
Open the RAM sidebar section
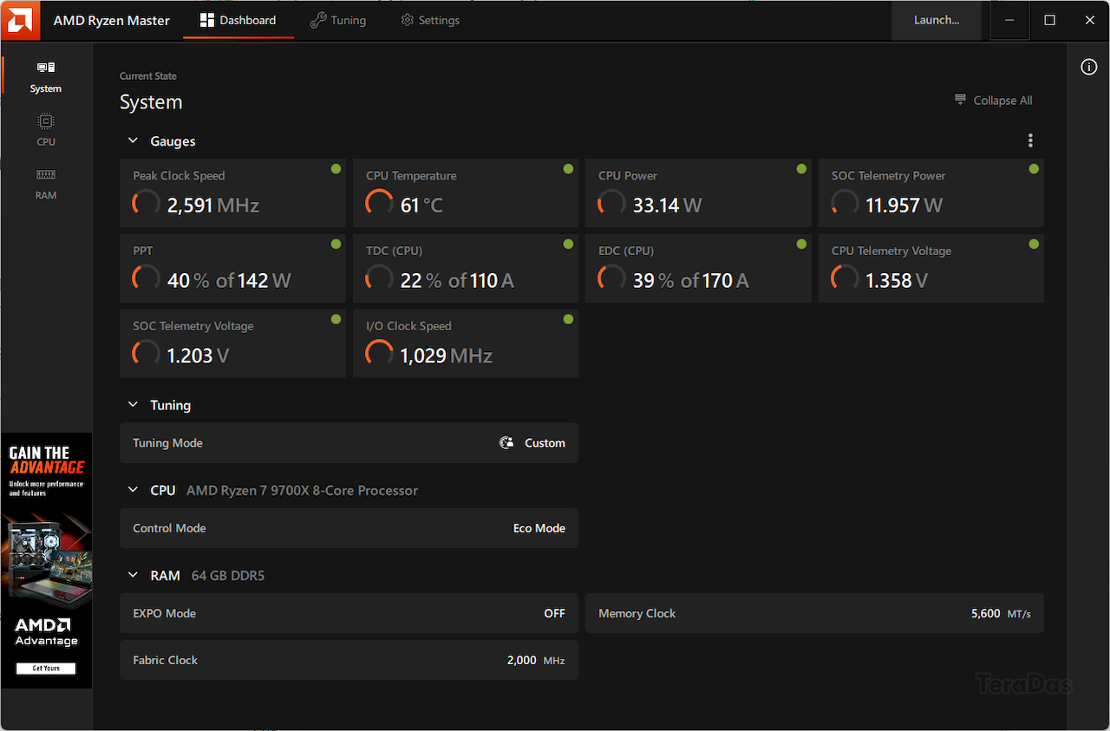(x=46, y=183)
